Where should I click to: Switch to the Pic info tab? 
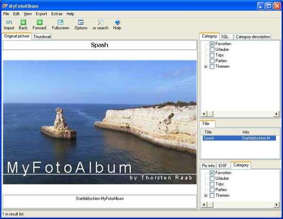pos(208,165)
